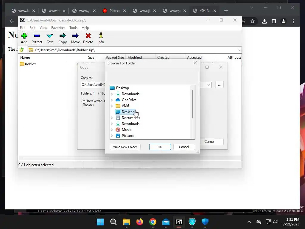Open the Mail app from the taskbar

tap(166, 222)
